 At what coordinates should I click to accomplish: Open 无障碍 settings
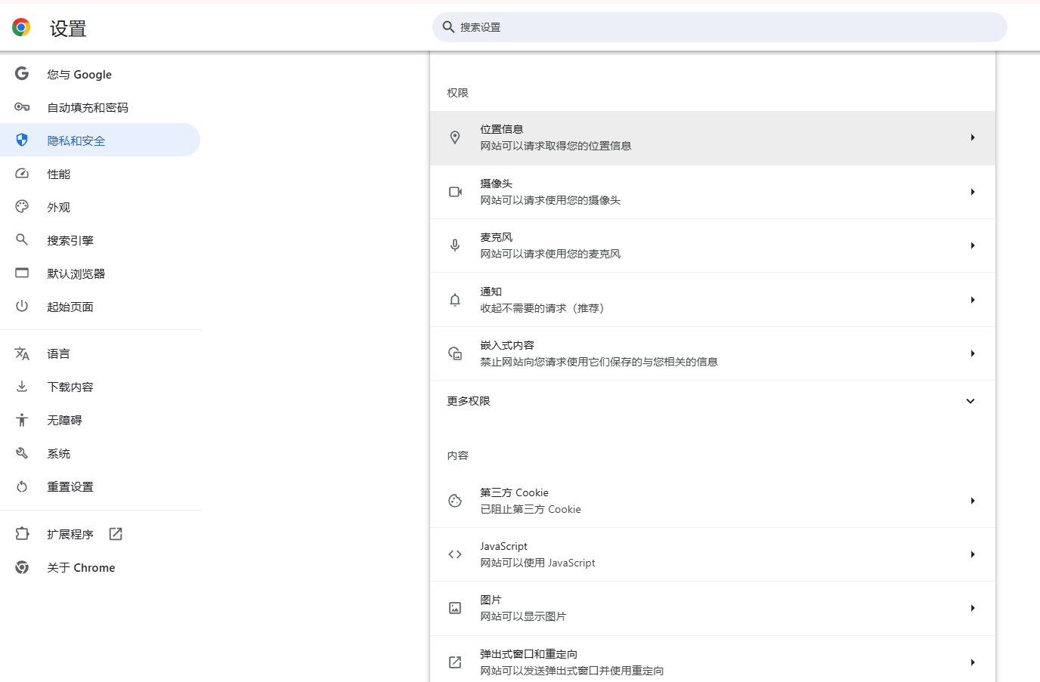[101, 420]
